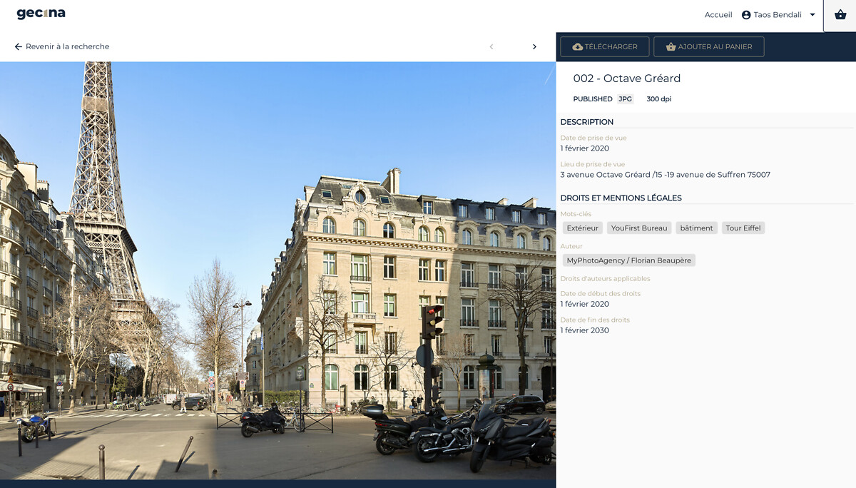Click the Ajouter au panier button
The height and width of the screenshot is (488, 856).
pos(708,47)
